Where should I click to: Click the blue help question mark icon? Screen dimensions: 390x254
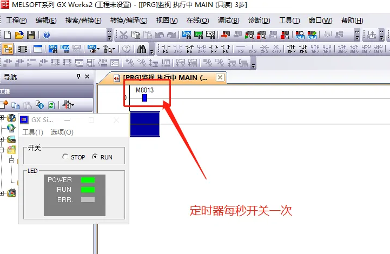(47, 35)
